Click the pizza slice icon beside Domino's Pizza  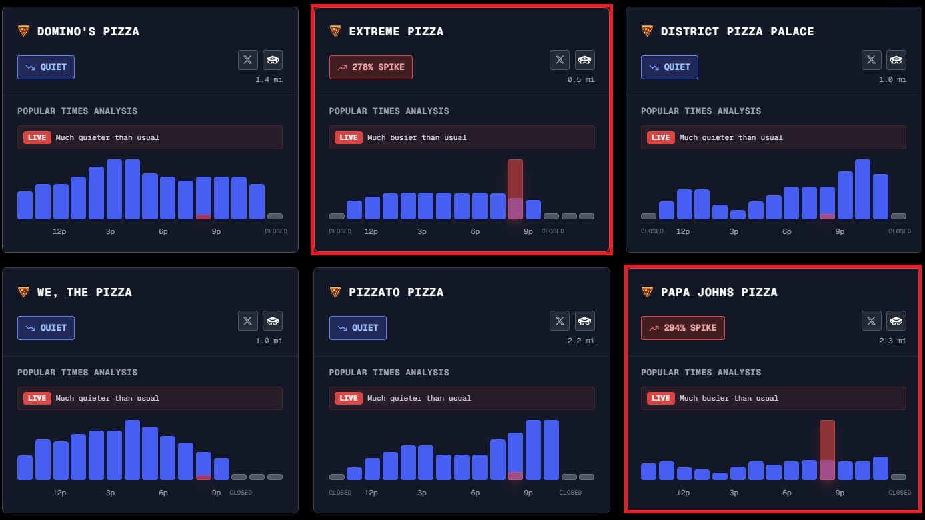[23, 31]
